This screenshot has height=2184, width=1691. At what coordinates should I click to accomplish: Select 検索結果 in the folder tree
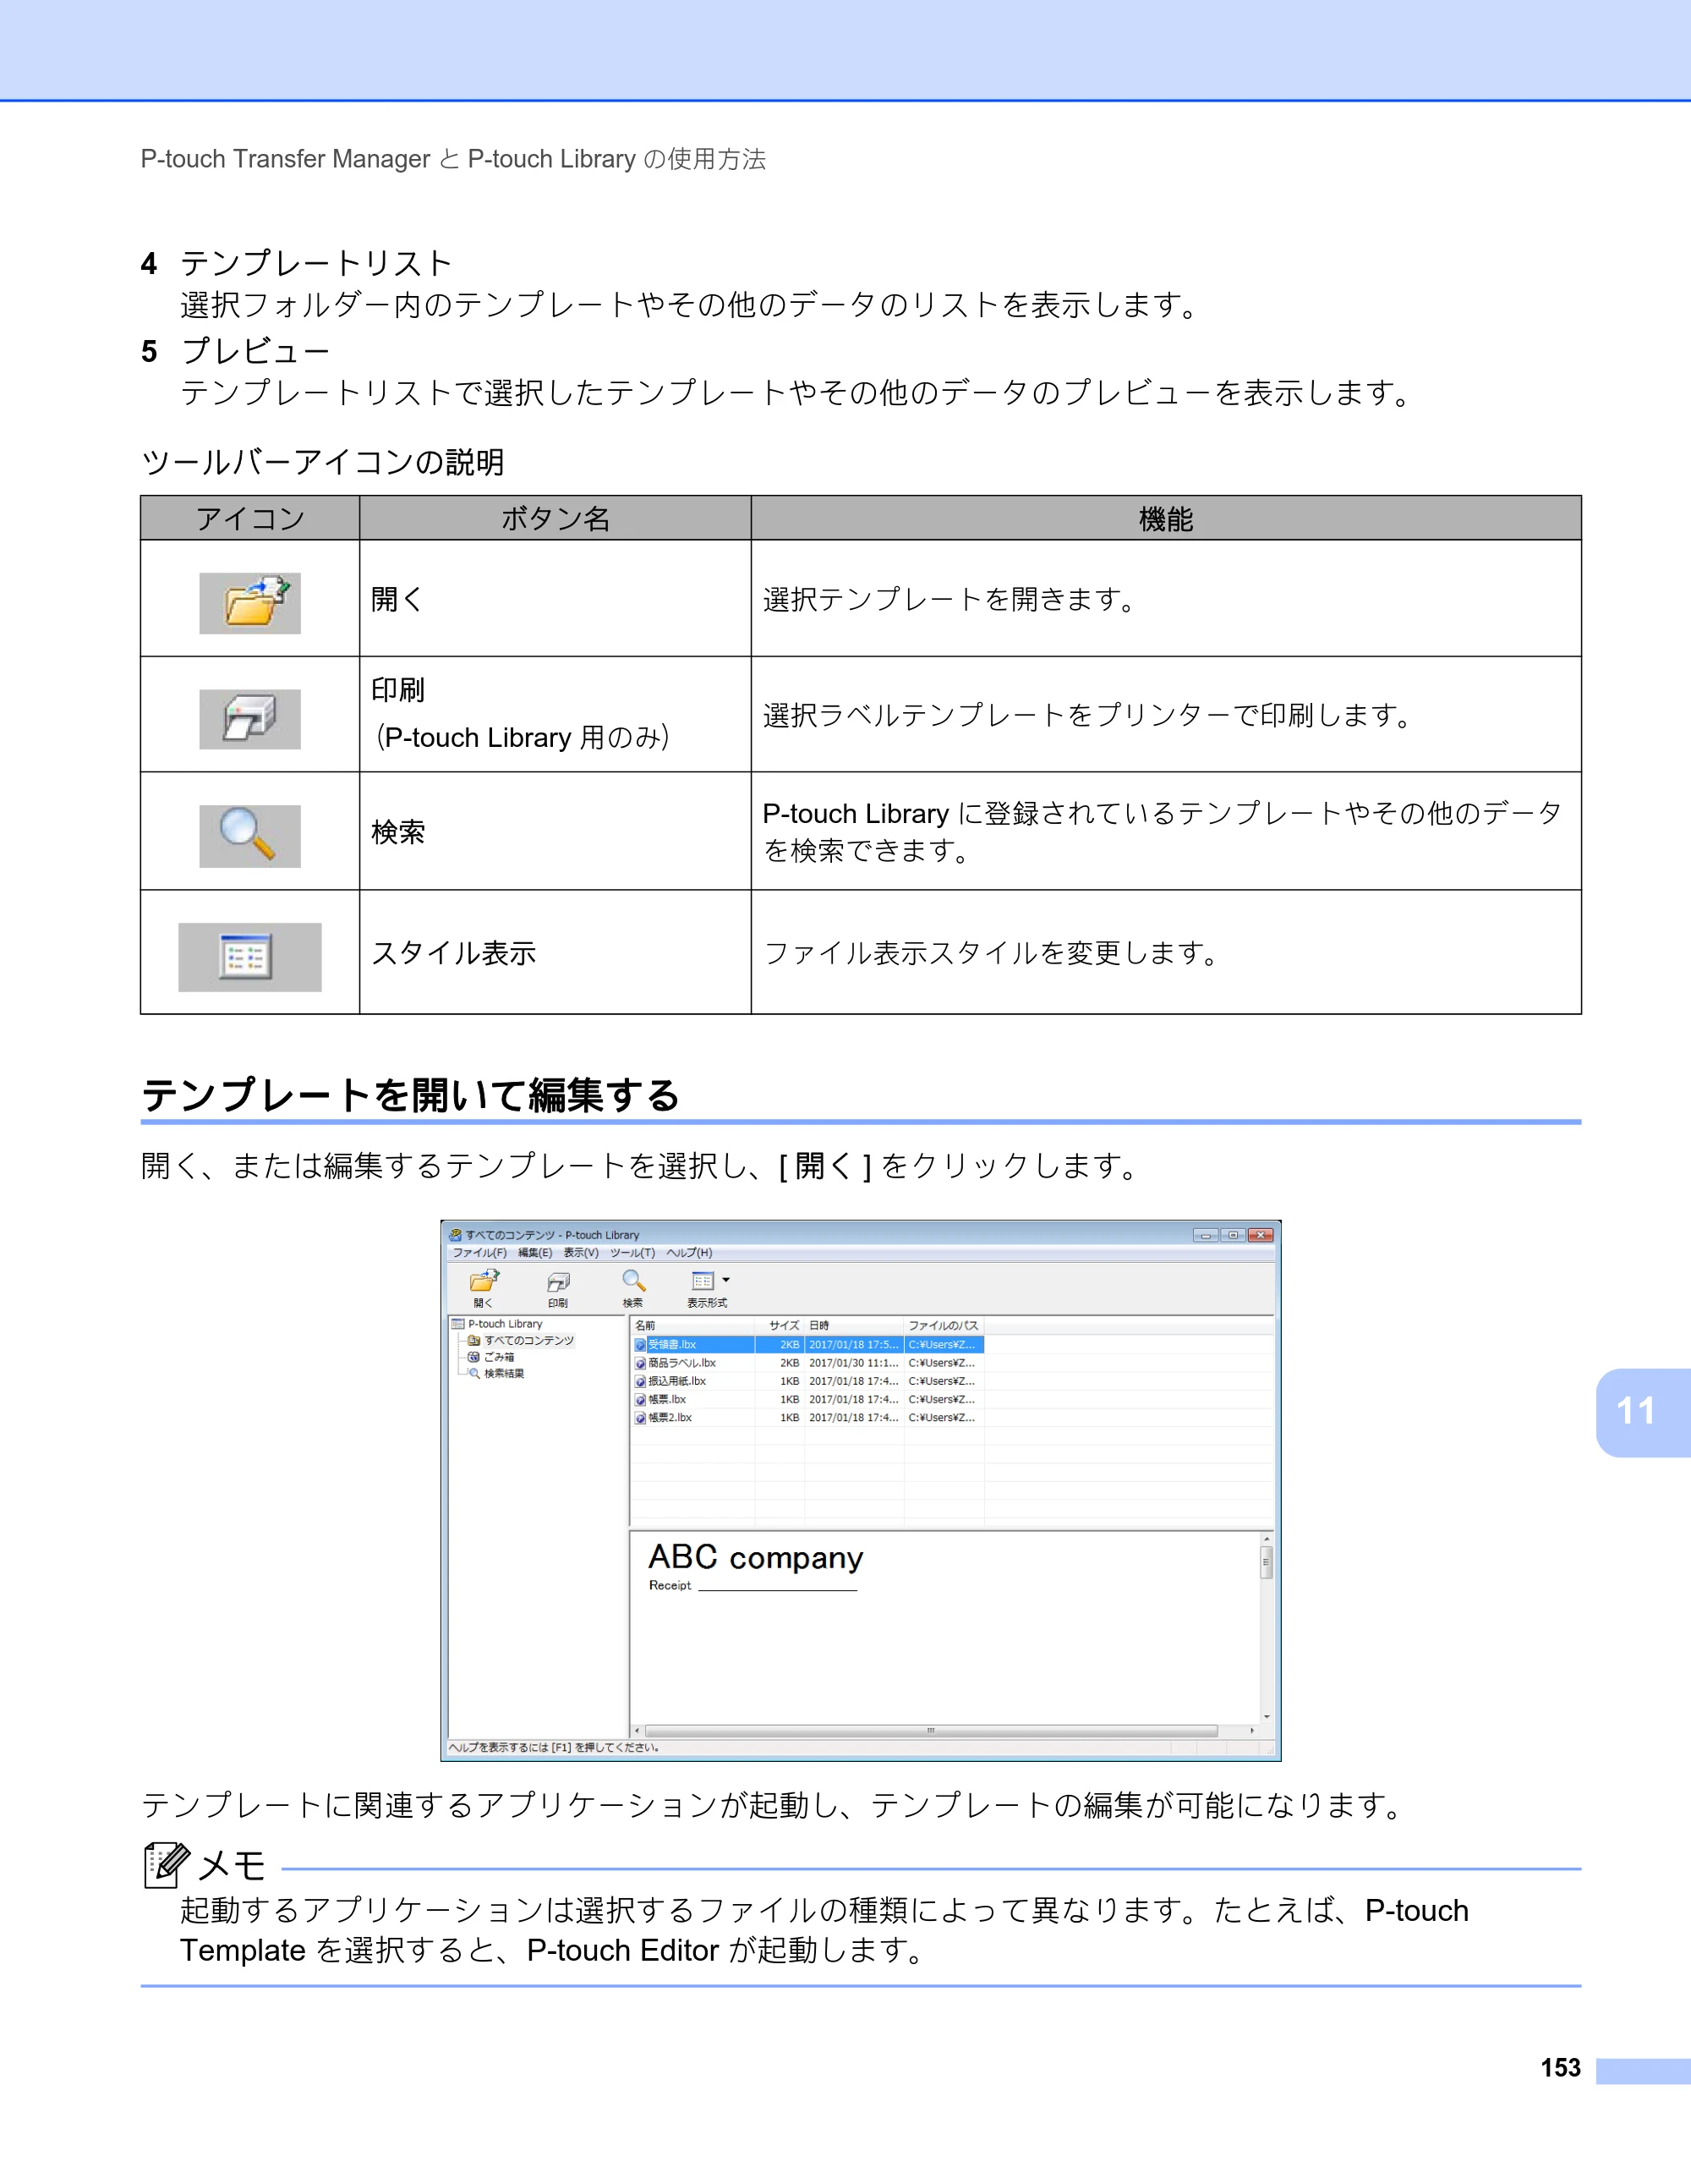tap(495, 1374)
